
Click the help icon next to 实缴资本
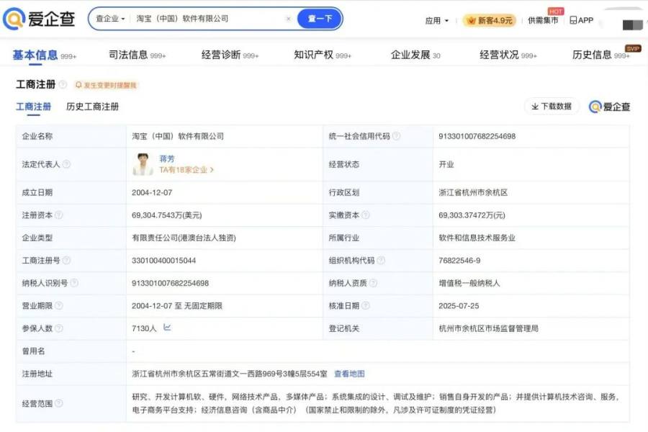365,215
